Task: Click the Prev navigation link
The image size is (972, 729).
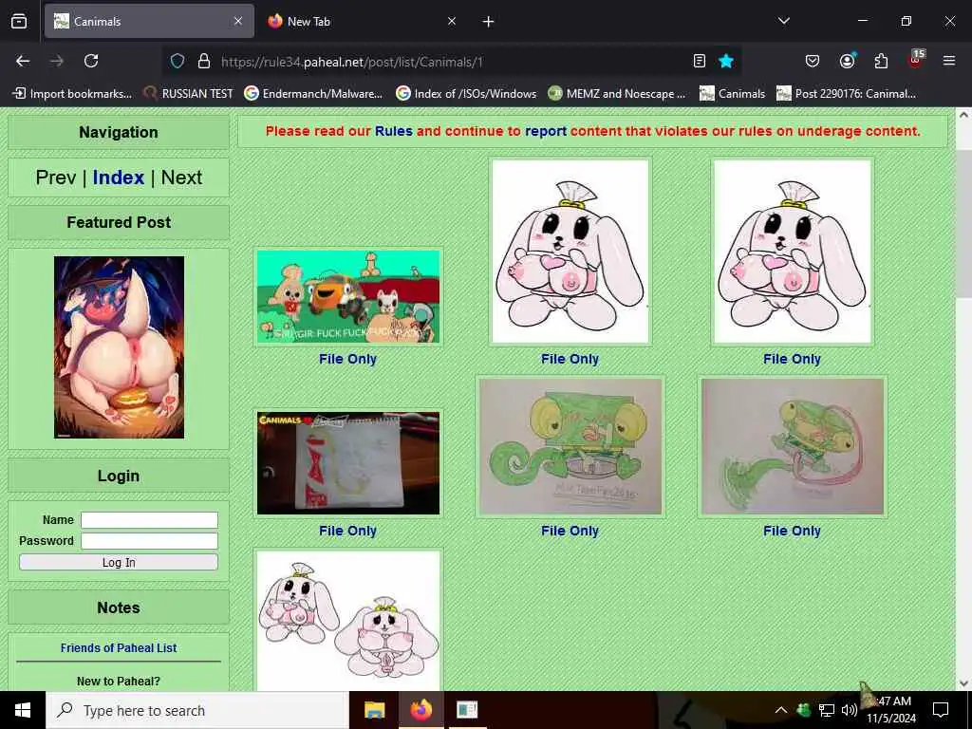Action: coord(56,178)
